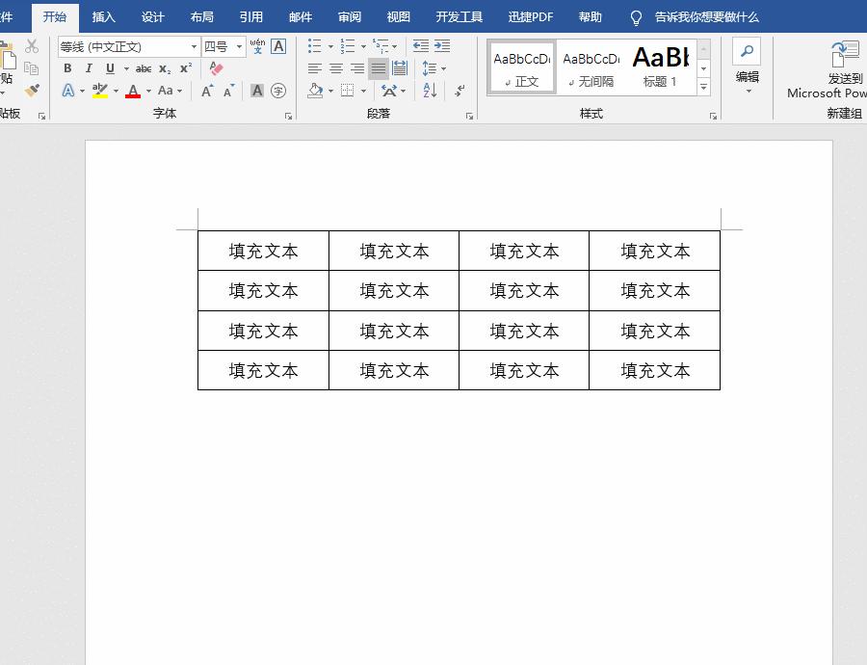This screenshot has width=867, height=665.
Task: Apply subscript to selected text
Action: click(x=164, y=67)
